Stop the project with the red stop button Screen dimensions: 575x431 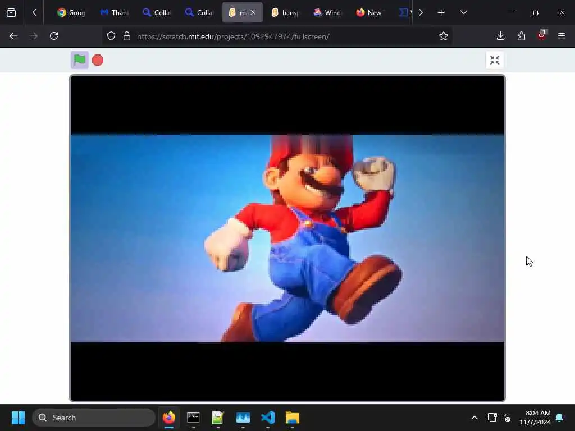coord(98,60)
